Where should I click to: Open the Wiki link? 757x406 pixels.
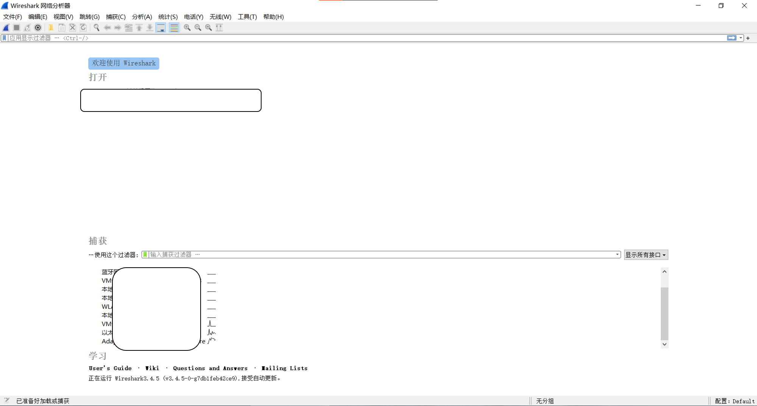[152, 368]
